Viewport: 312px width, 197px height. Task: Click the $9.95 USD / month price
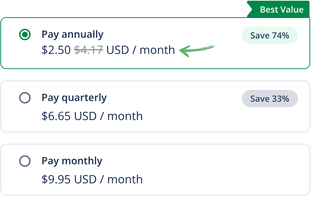(92, 179)
